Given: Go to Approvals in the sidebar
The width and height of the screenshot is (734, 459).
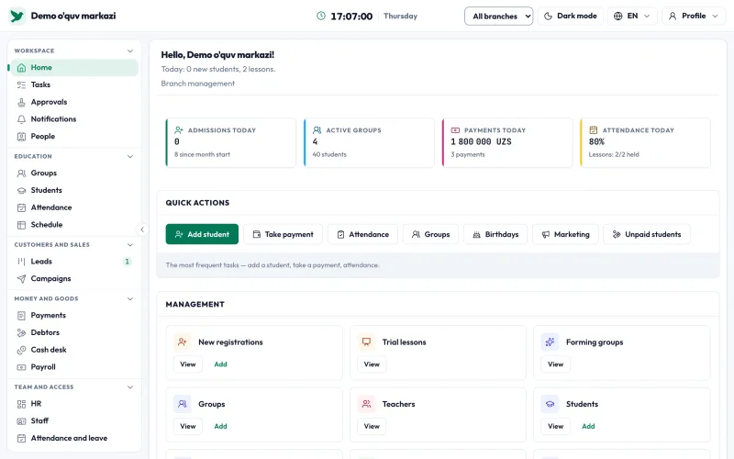Looking at the screenshot, I should pyautogui.click(x=74, y=102).
